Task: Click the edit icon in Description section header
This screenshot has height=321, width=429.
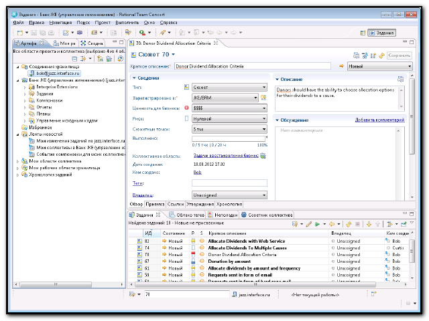Action: click(x=400, y=79)
